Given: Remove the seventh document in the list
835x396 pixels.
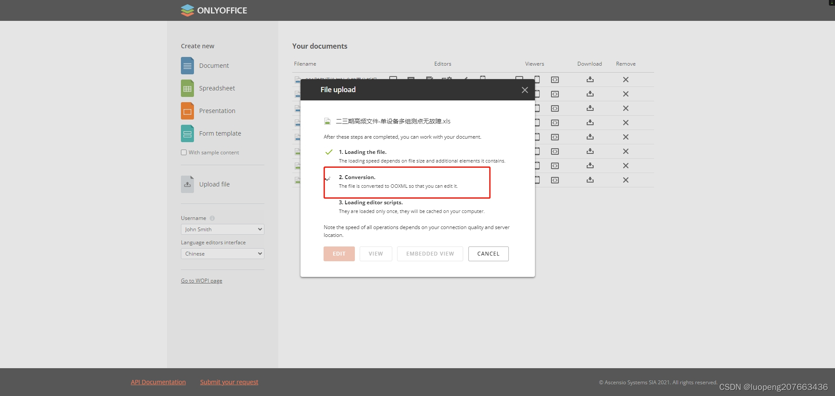Looking at the screenshot, I should click(626, 166).
